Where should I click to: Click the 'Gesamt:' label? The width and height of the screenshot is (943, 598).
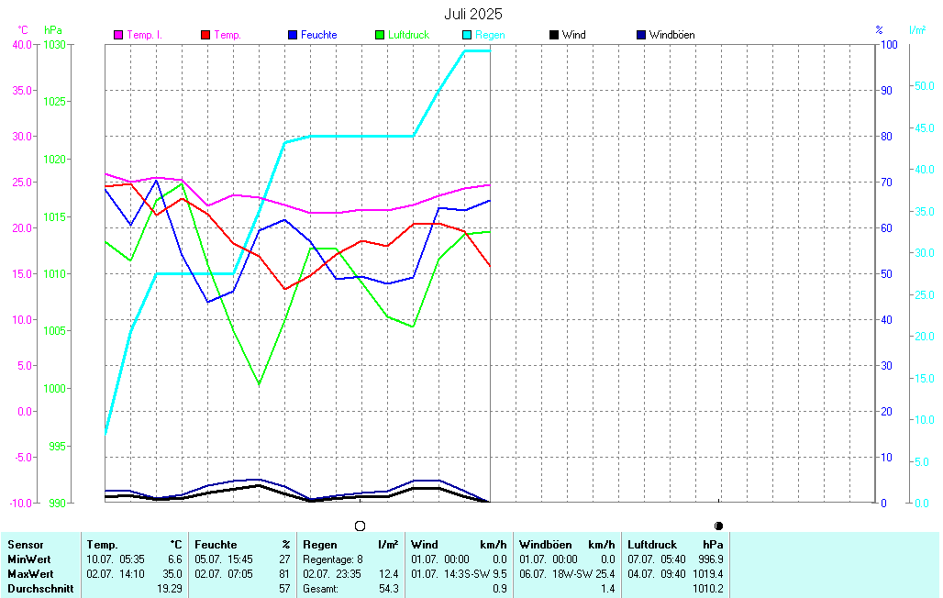tap(320, 589)
